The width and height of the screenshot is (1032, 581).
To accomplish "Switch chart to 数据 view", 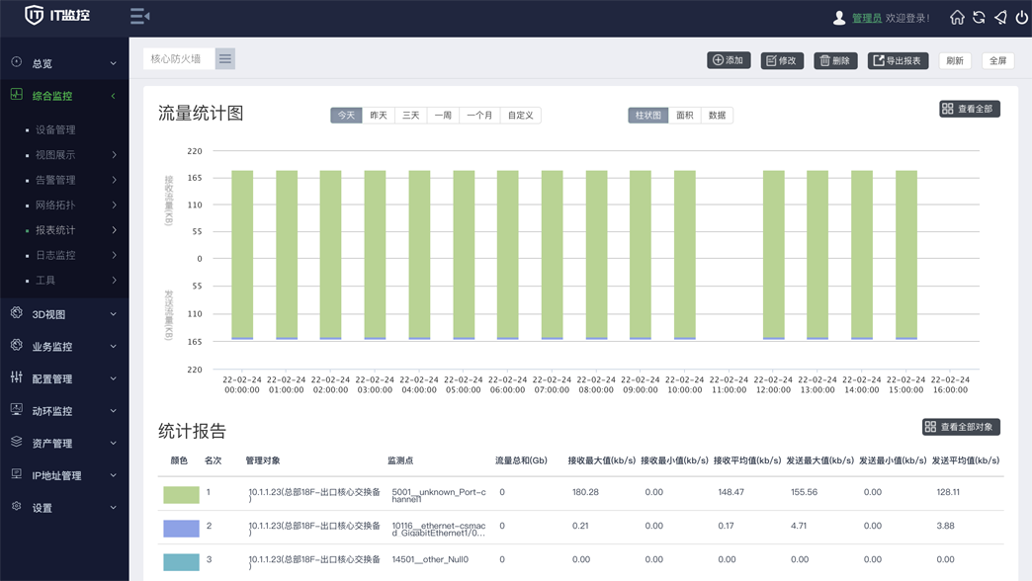I will tap(718, 116).
